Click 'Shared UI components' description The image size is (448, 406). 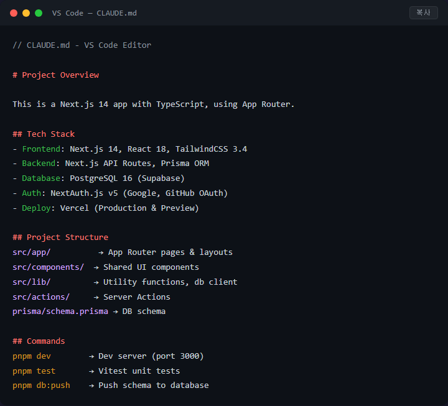click(x=151, y=267)
